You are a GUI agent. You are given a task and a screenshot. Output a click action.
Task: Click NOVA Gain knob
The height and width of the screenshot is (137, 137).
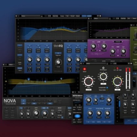(x=36, y=113)
